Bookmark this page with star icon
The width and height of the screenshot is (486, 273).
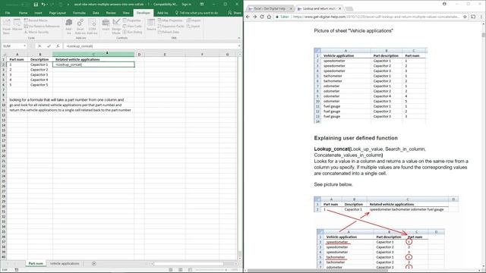[x=465, y=17]
